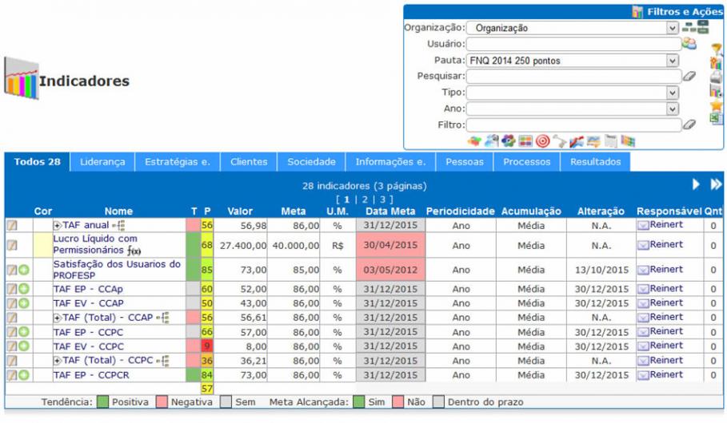Clear Pesquisar field with eraser icon
Image resolution: width=727 pixels, height=423 pixels.
[x=689, y=76]
